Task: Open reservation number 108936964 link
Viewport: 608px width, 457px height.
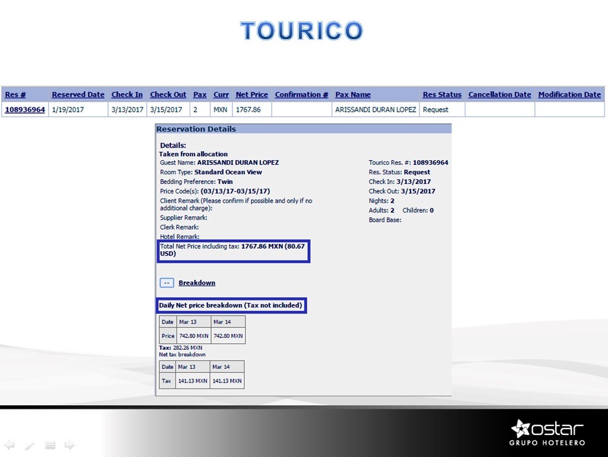Action: tap(25, 110)
